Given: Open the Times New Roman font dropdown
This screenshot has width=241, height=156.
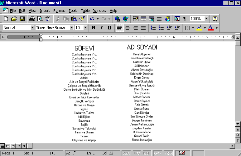Looking at the screenshot, I should point(72,28).
